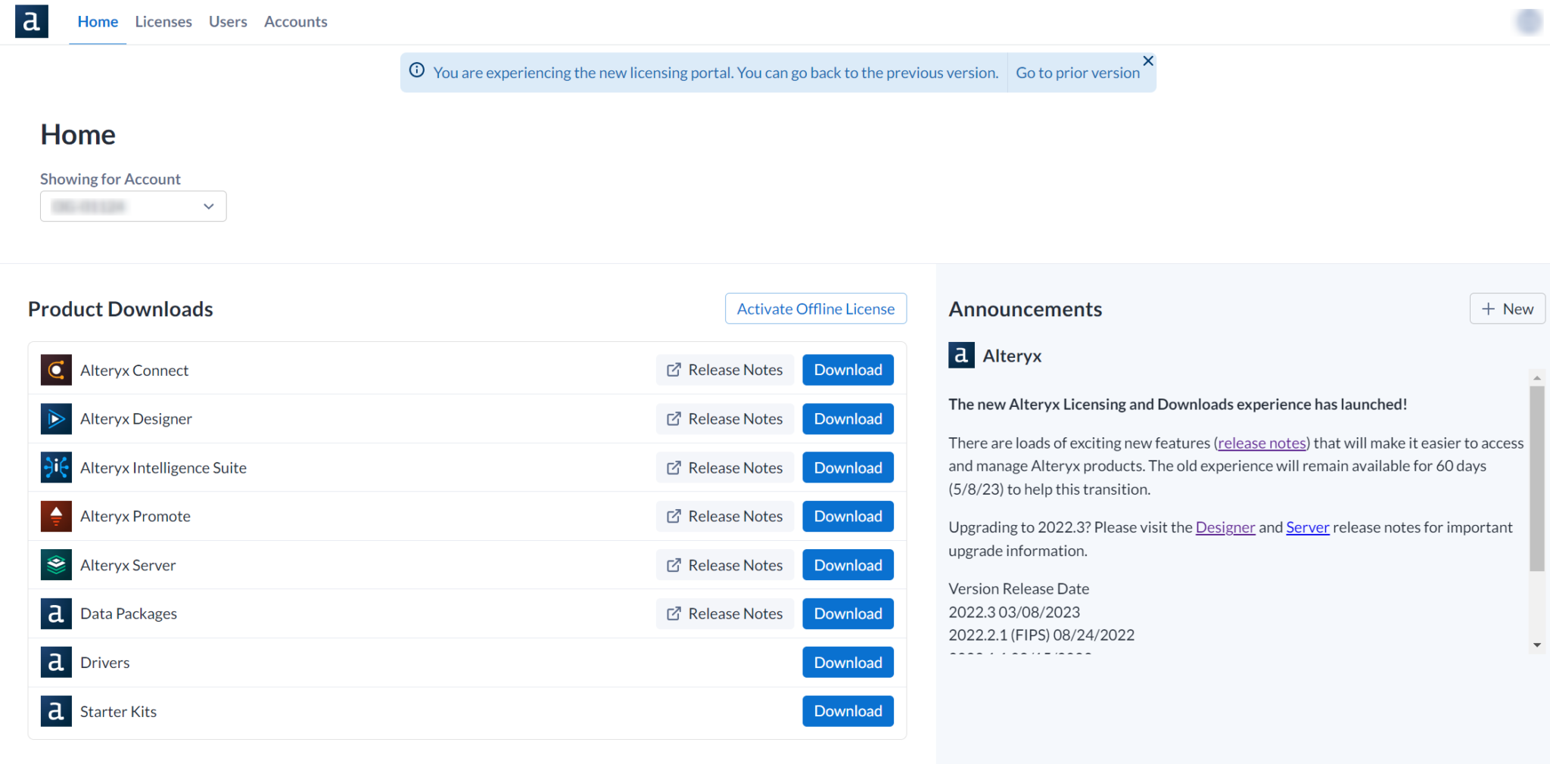Click Activate Offline License button
The image size is (1550, 764).
pos(815,309)
